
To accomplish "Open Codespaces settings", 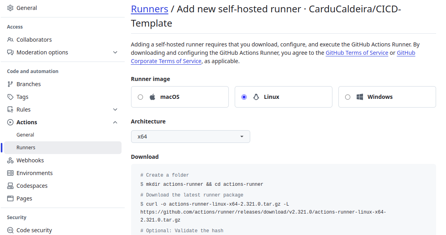I will pyautogui.click(x=63, y=186).
